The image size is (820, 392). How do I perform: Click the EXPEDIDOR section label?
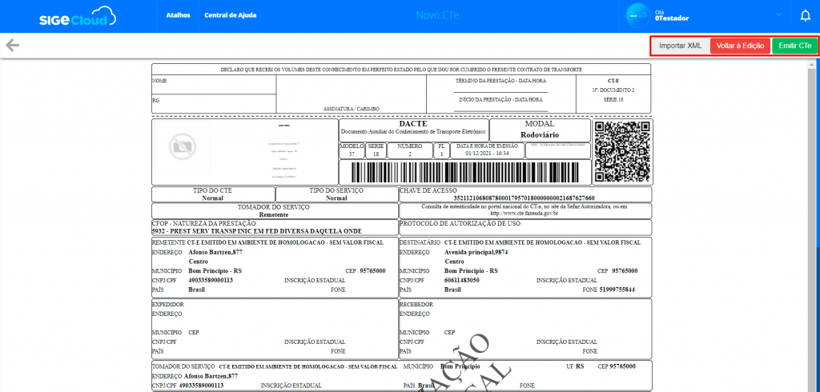coord(167,304)
